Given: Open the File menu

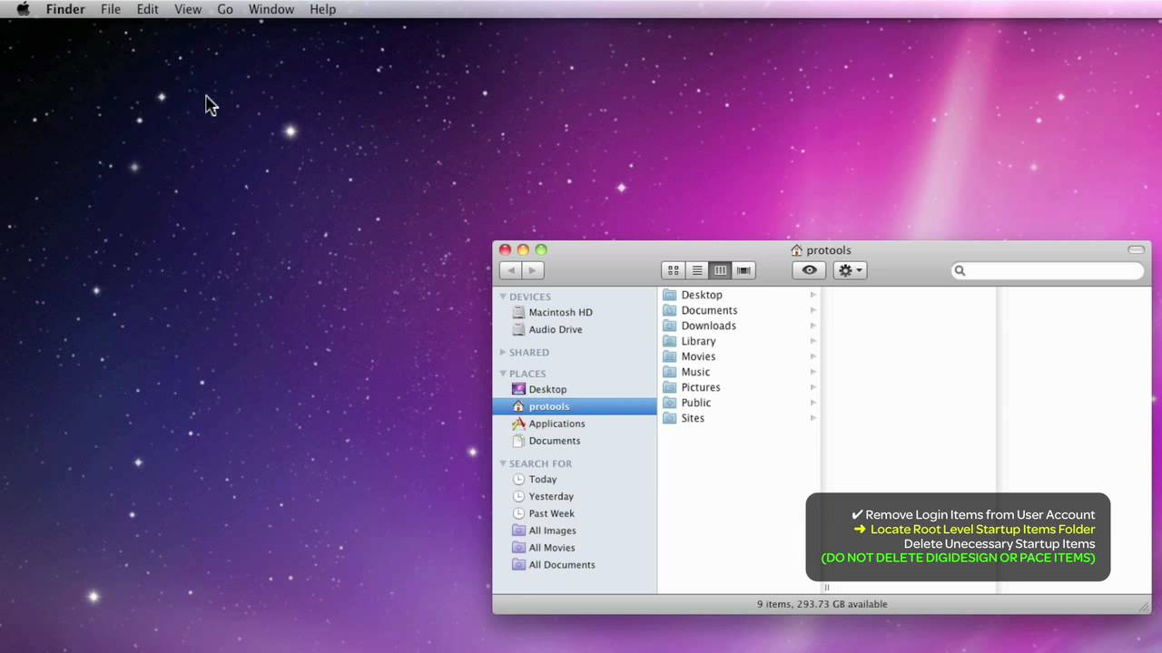Looking at the screenshot, I should [111, 9].
